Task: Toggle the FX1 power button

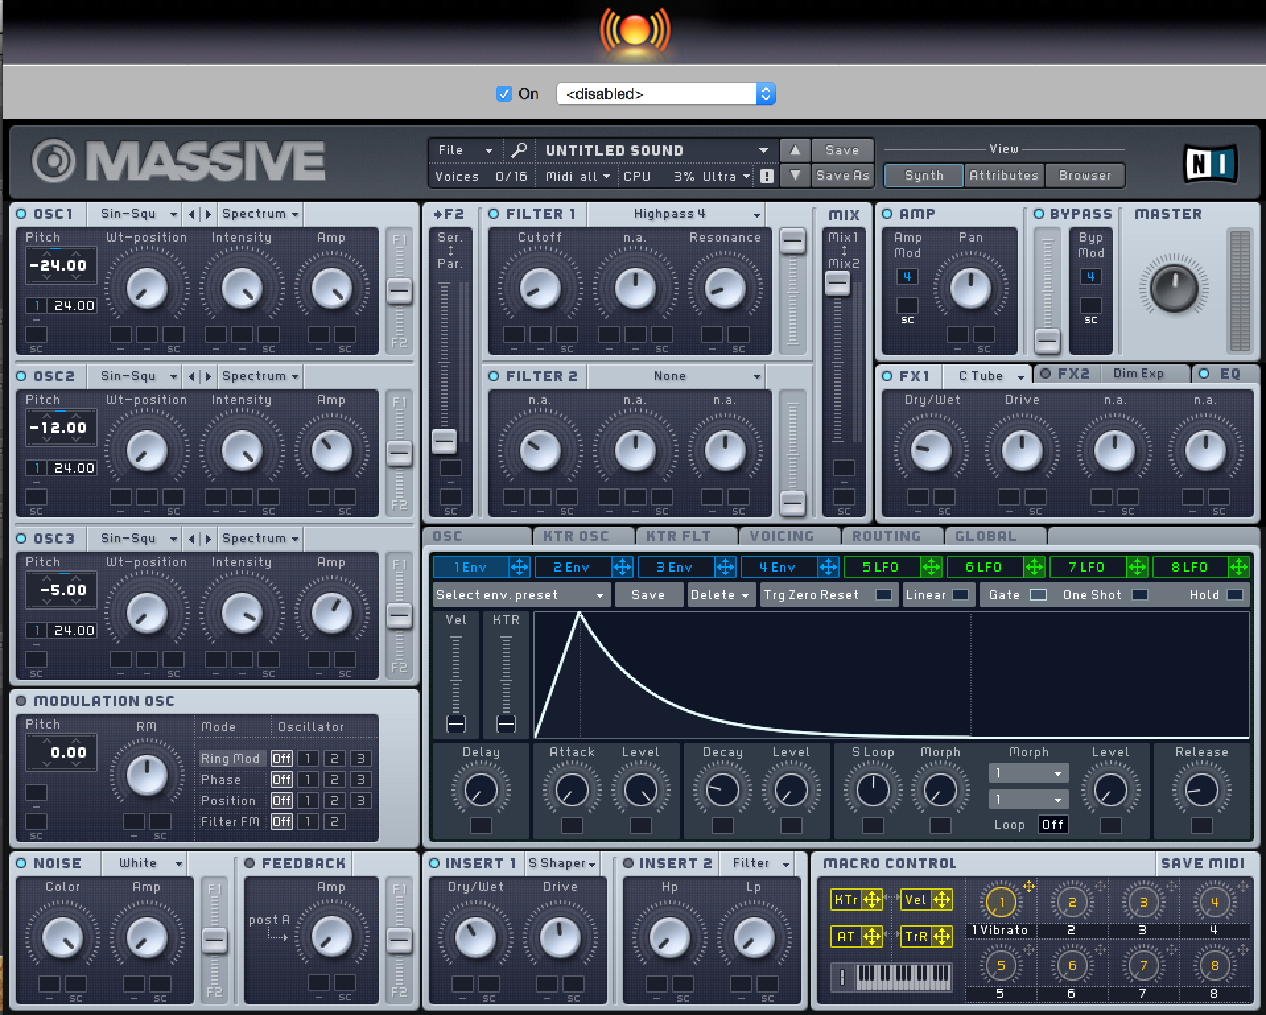Action: pos(887,376)
